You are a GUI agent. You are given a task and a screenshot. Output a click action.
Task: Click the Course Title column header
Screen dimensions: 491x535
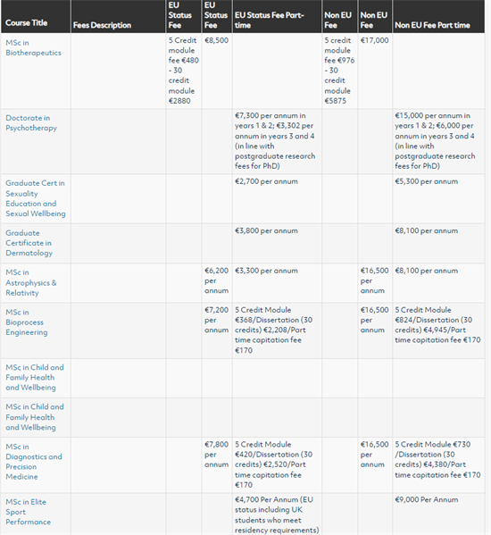26,23
